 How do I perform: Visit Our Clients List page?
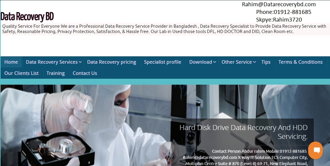click(x=21, y=73)
